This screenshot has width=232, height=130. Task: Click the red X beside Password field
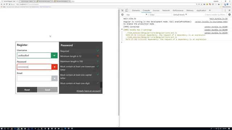point(54,67)
